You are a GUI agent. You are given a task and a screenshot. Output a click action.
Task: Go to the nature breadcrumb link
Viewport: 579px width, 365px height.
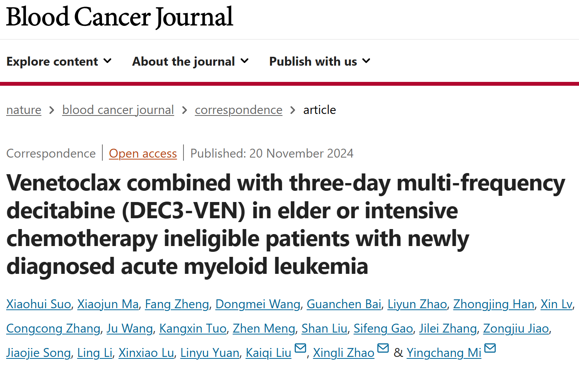pyautogui.click(x=24, y=110)
